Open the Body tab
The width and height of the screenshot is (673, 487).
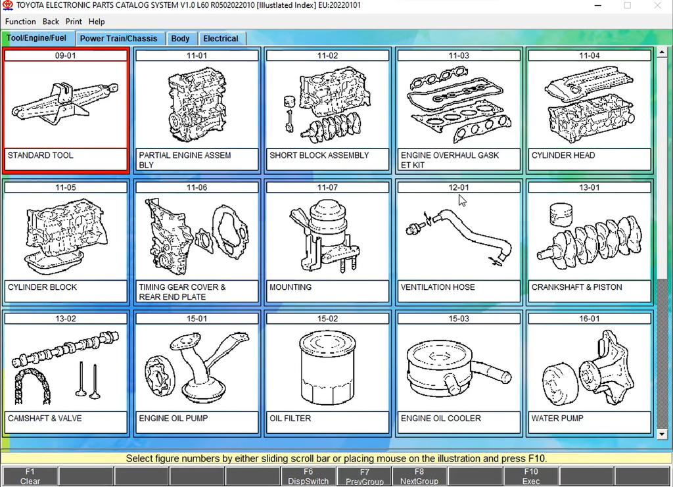[180, 38]
